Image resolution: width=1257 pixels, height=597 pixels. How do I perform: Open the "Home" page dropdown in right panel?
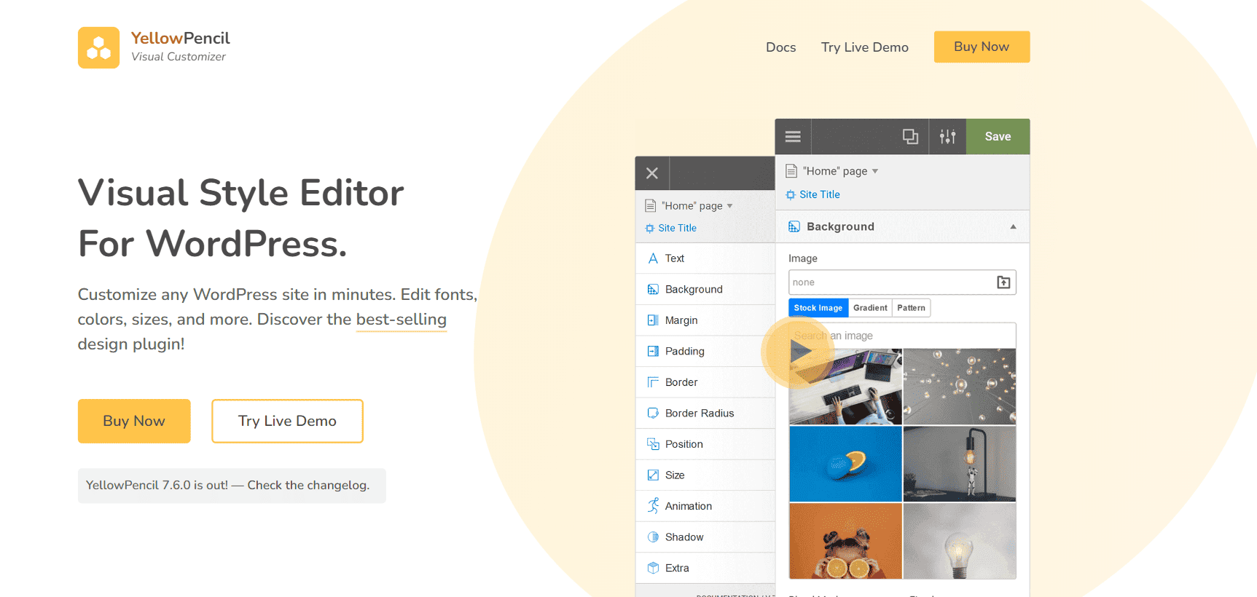(875, 171)
